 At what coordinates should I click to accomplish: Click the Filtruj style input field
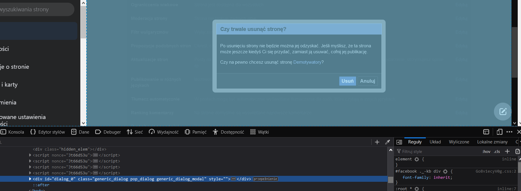pyautogui.click(x=437, y=151)
